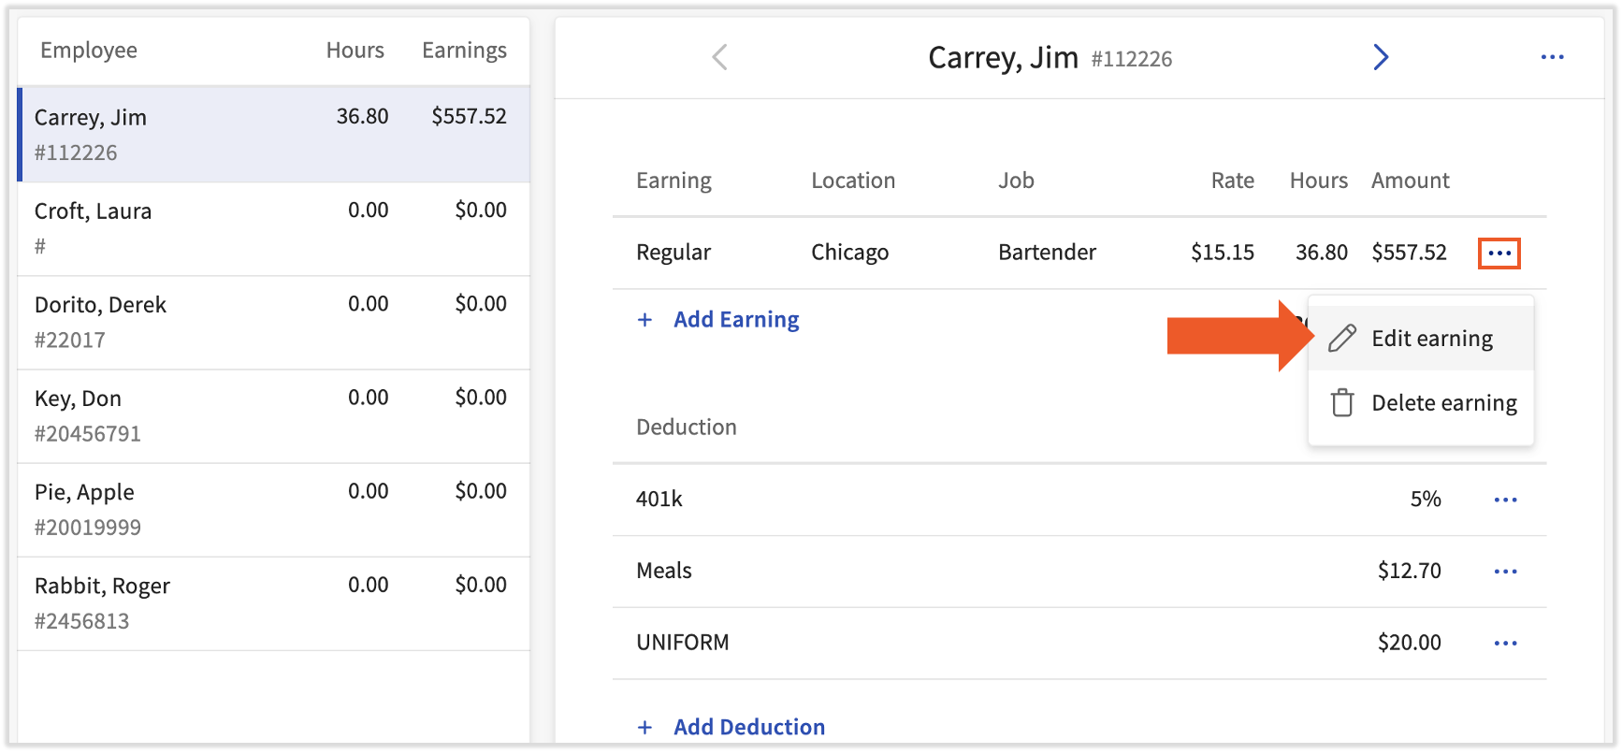Image resolution: width=1622 pixels, height=754 pixels.
Task: Go to the next employee arrow
Action: point(1381,57)
